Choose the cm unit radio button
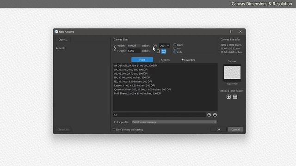The height and width of the screenshot is (166, 296). point(175,48)
